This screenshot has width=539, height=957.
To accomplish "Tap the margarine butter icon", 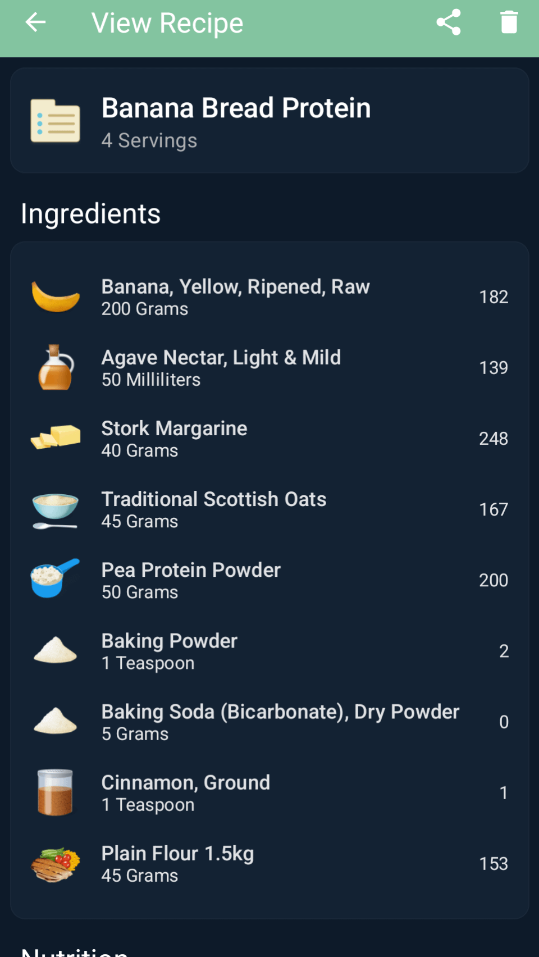I will (x=55, y=438).
